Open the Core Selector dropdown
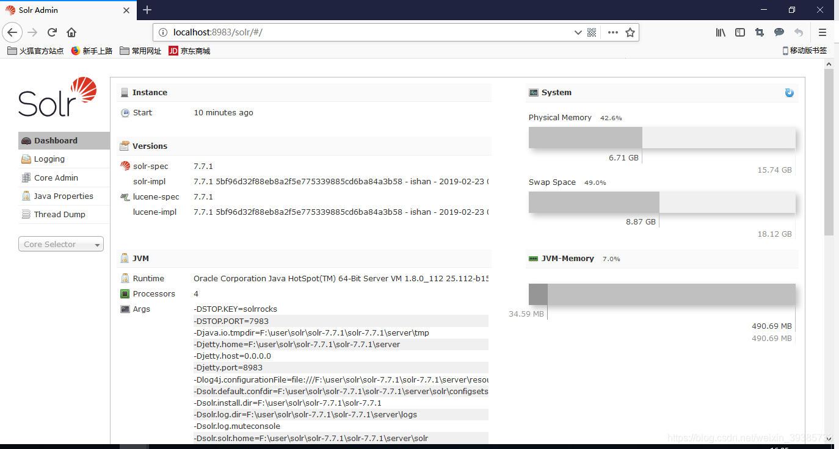The width and height of the screenshot is (839, 449). point(61,244)
